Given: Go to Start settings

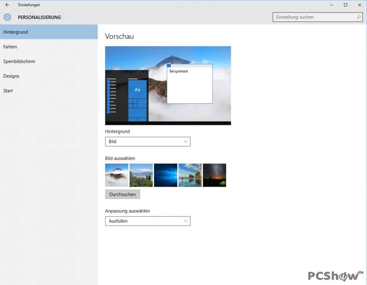Looking at the screenshot, I should pos(49,91).
